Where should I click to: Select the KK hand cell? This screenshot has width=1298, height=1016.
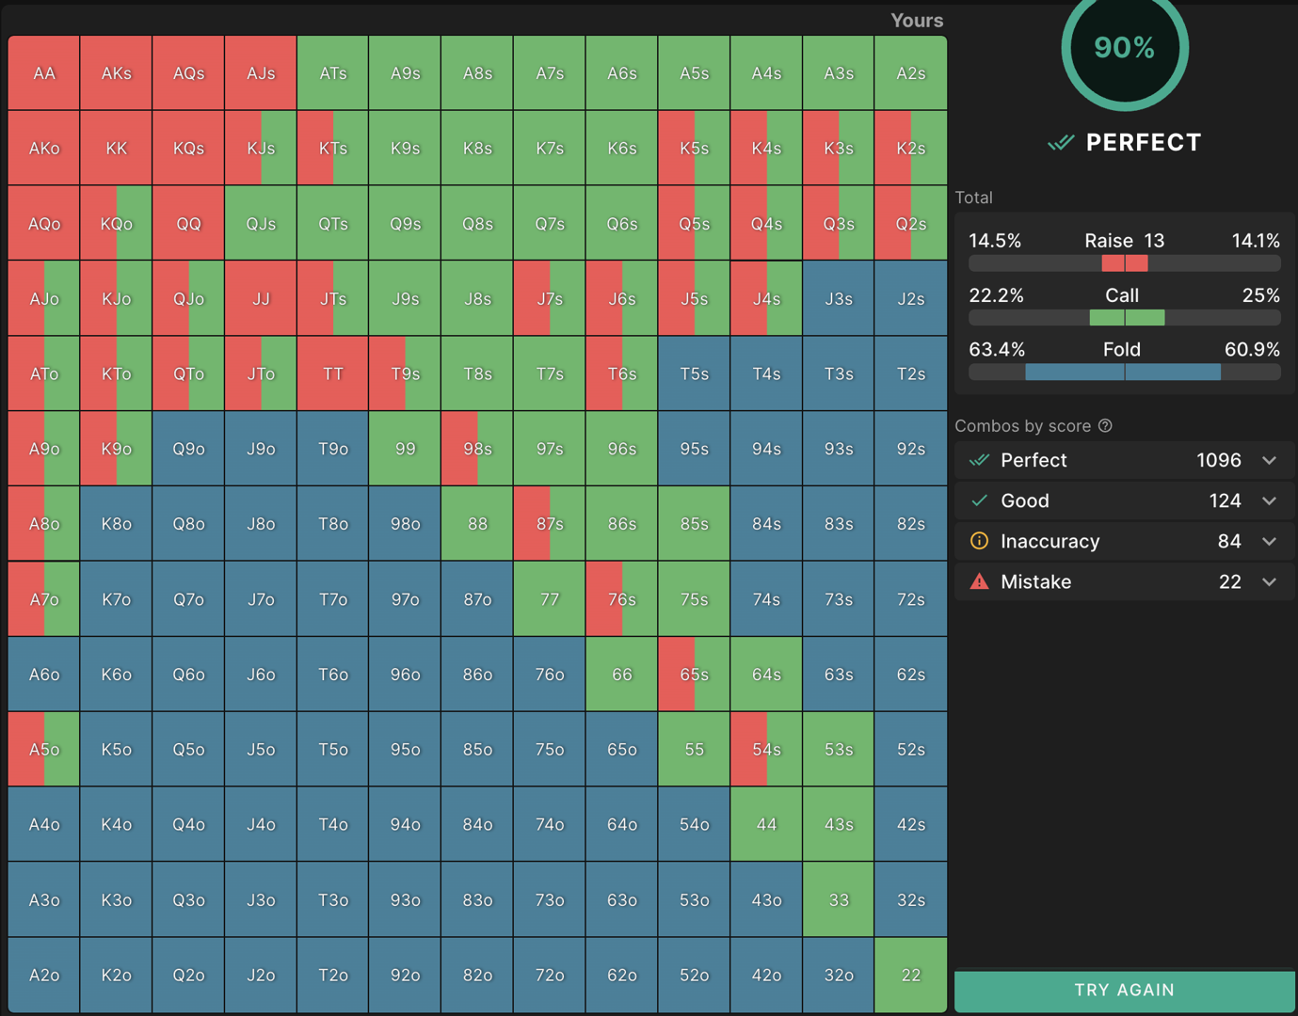point(117,149)
